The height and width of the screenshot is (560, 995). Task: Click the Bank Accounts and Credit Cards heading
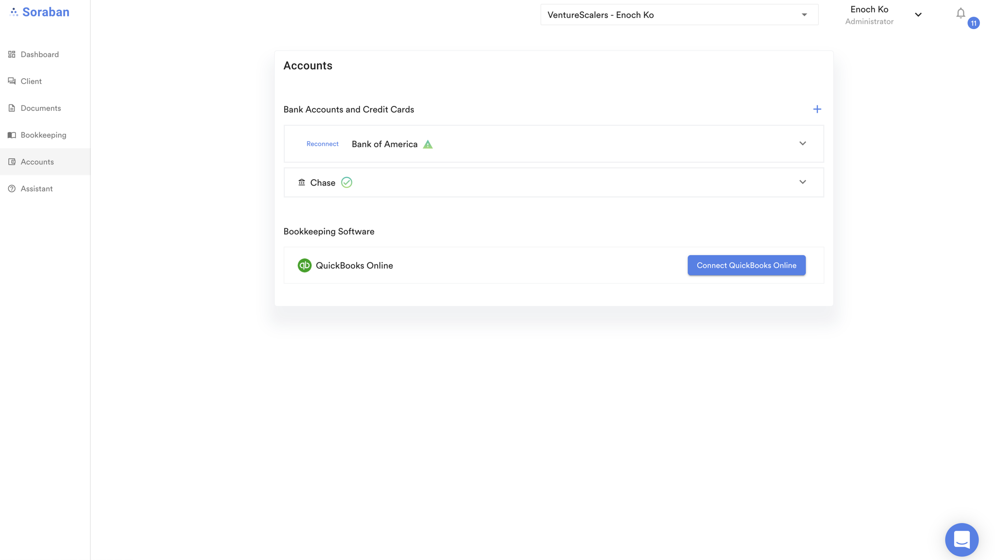click(x=348, y=110)
